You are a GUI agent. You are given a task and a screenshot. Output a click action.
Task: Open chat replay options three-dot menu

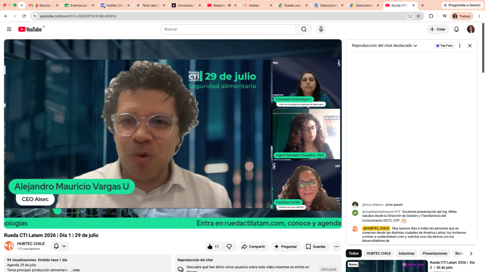459,46
